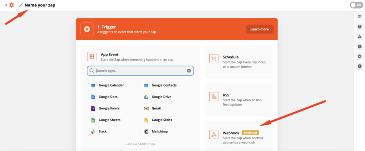The width and height of the screenshot is (365, 151).
Task: Select the Gmail icon
Action: pos(146,108)
